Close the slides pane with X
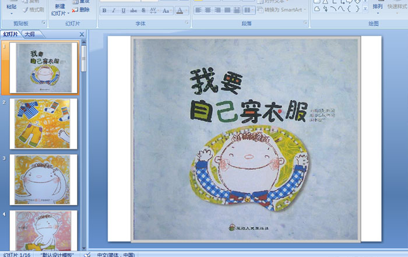This screenshot has height=257, width=408. [82, 34]
